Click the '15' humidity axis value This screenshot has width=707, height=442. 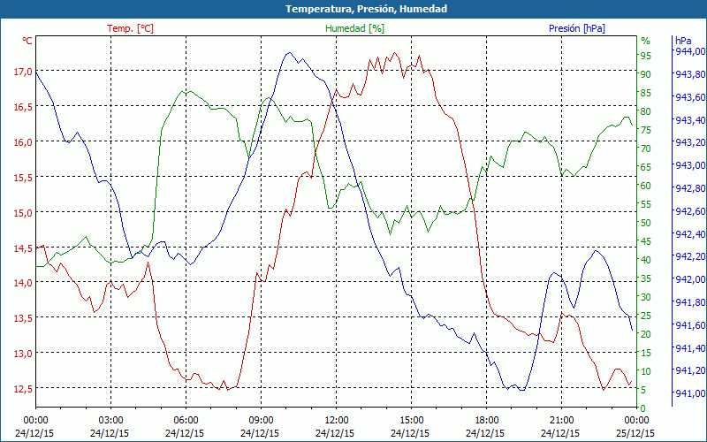646,353
